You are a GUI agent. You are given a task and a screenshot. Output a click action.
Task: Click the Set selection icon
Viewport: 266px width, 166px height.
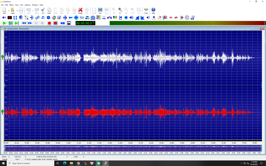tap(100, 11)
